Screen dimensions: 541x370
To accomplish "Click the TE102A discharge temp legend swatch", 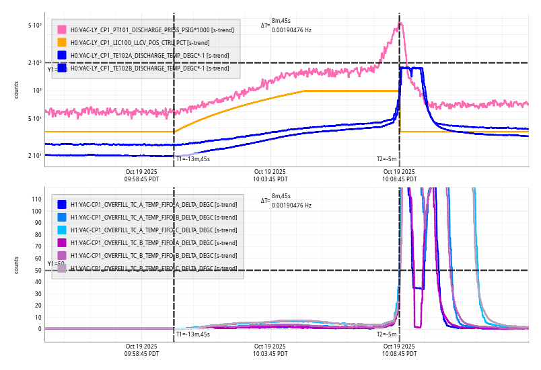I will [62, 55].
